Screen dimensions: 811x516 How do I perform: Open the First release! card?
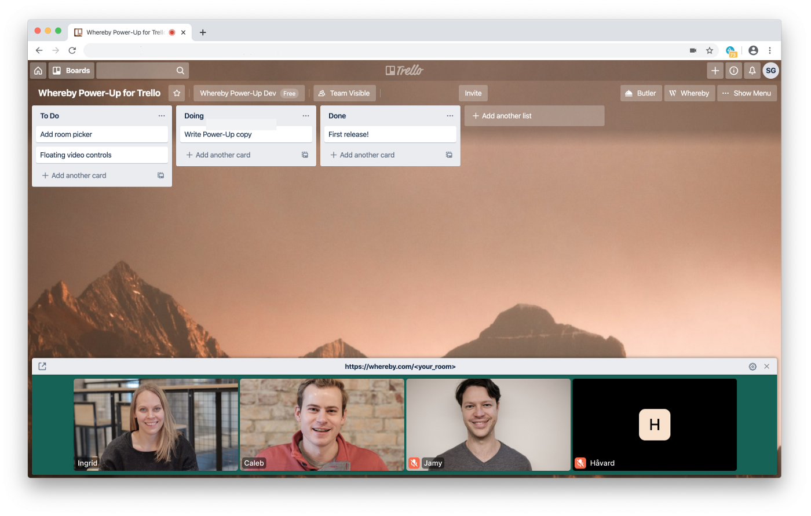coord(390,134)
